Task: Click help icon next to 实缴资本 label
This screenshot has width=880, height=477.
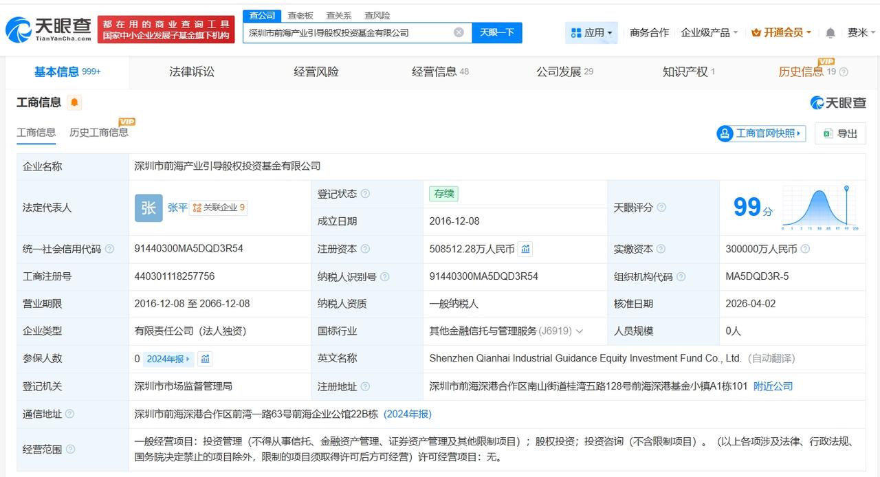Action: click(661, 249)
